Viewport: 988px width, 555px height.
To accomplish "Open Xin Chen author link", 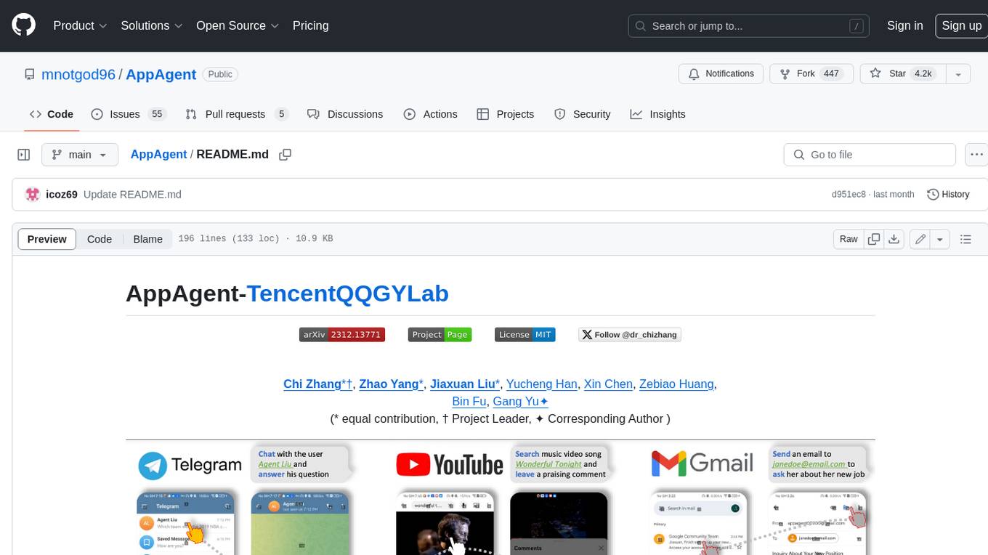I will 608,384.
